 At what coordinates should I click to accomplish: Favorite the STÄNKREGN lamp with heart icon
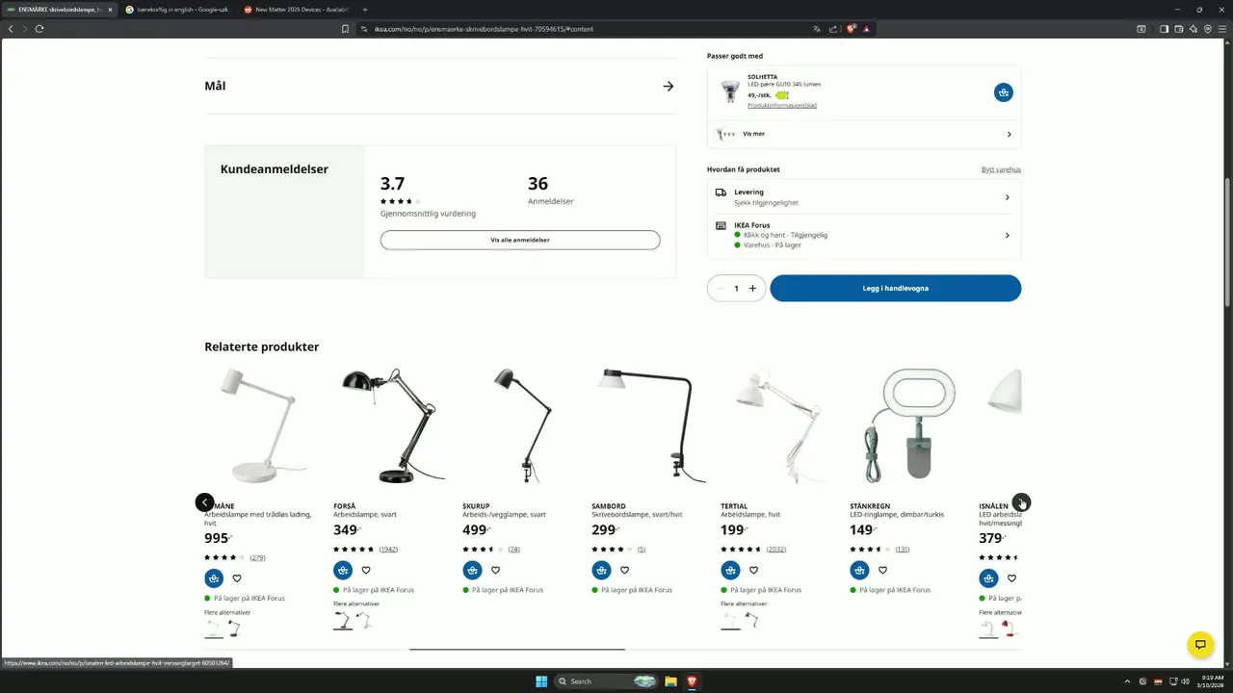(x=882, y=570)
